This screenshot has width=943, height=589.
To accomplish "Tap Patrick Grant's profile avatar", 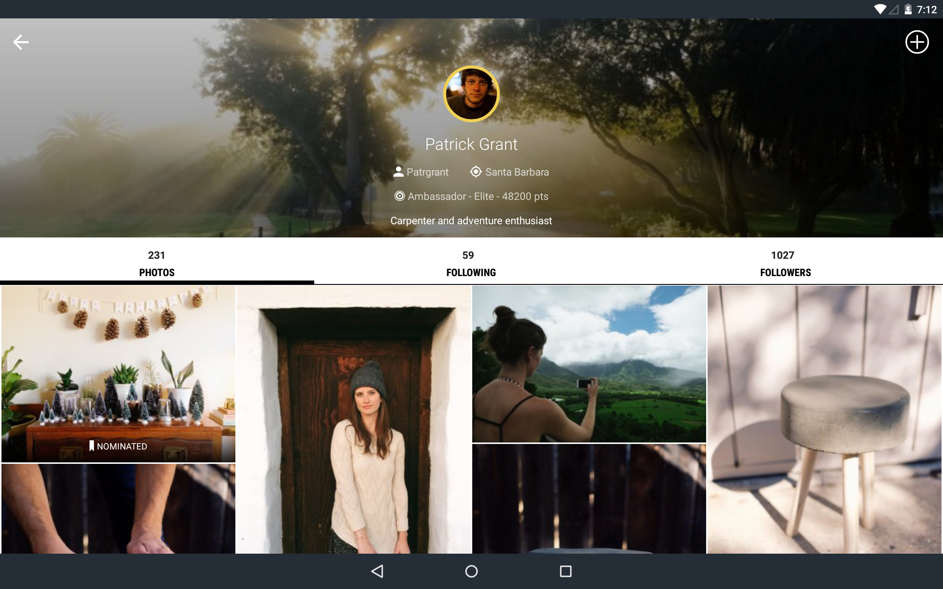I will [x=471, y=94].
